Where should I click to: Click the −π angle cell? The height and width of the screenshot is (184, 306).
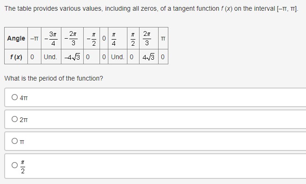(x=34, y=38)
